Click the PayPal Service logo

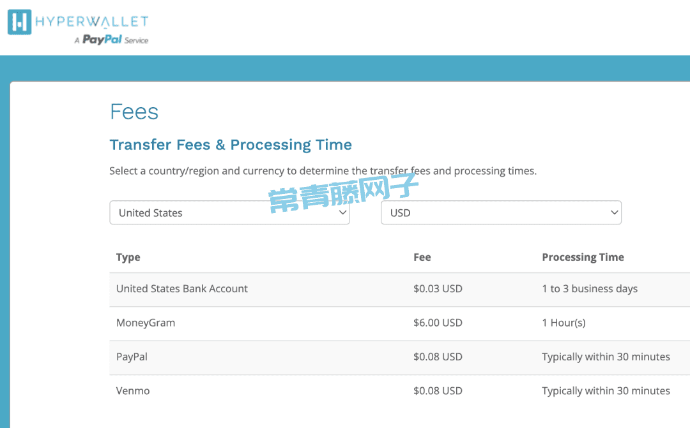[112, 40]
